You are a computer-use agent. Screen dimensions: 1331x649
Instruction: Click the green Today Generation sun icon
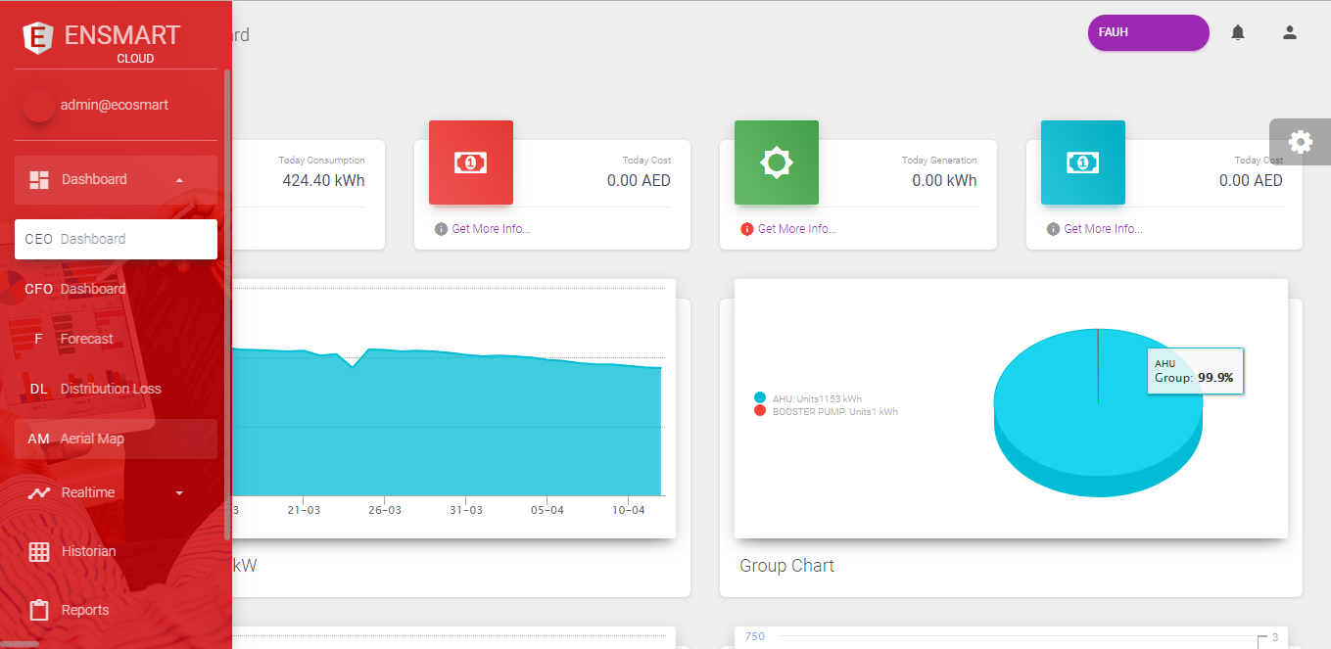click(776, 162)
